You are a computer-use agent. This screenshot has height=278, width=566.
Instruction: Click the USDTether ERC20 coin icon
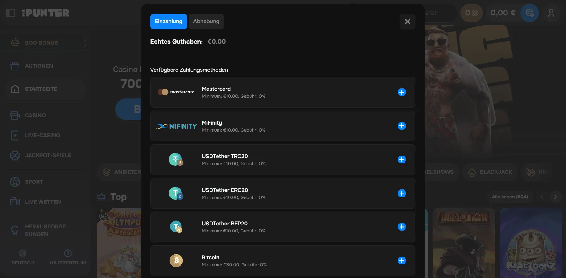(176, 193)
